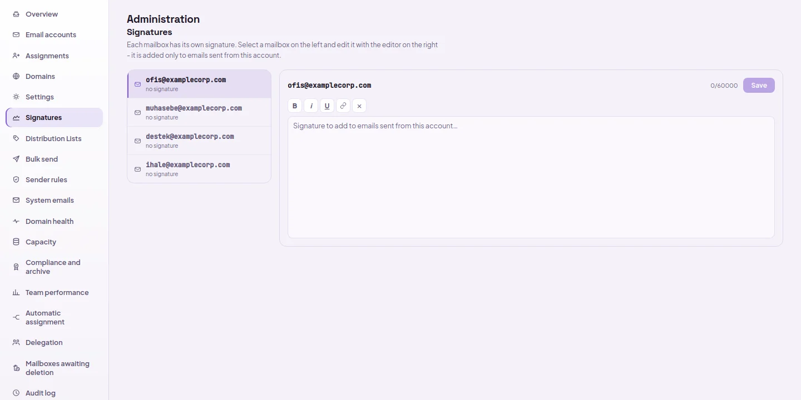Select mailbox ofis@examplecorp.com in list
The height and width of the screenshot is (400, 801).
click(x=199, y=84)
